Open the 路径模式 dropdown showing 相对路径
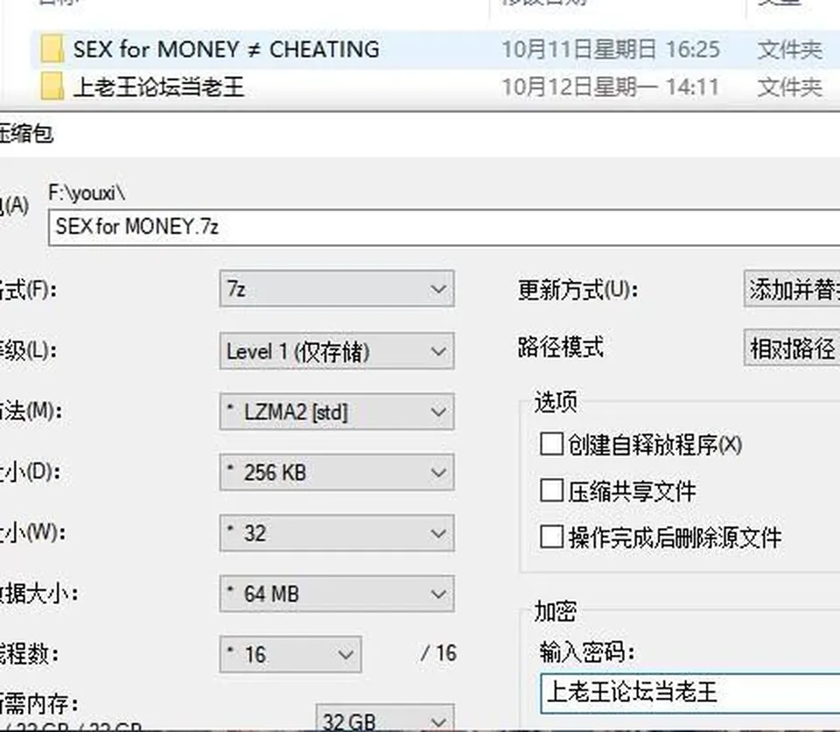 click(x=792, y=348)
